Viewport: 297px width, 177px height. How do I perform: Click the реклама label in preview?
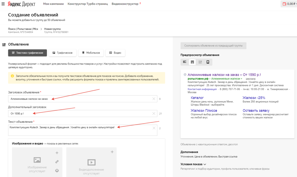[251, 79]
